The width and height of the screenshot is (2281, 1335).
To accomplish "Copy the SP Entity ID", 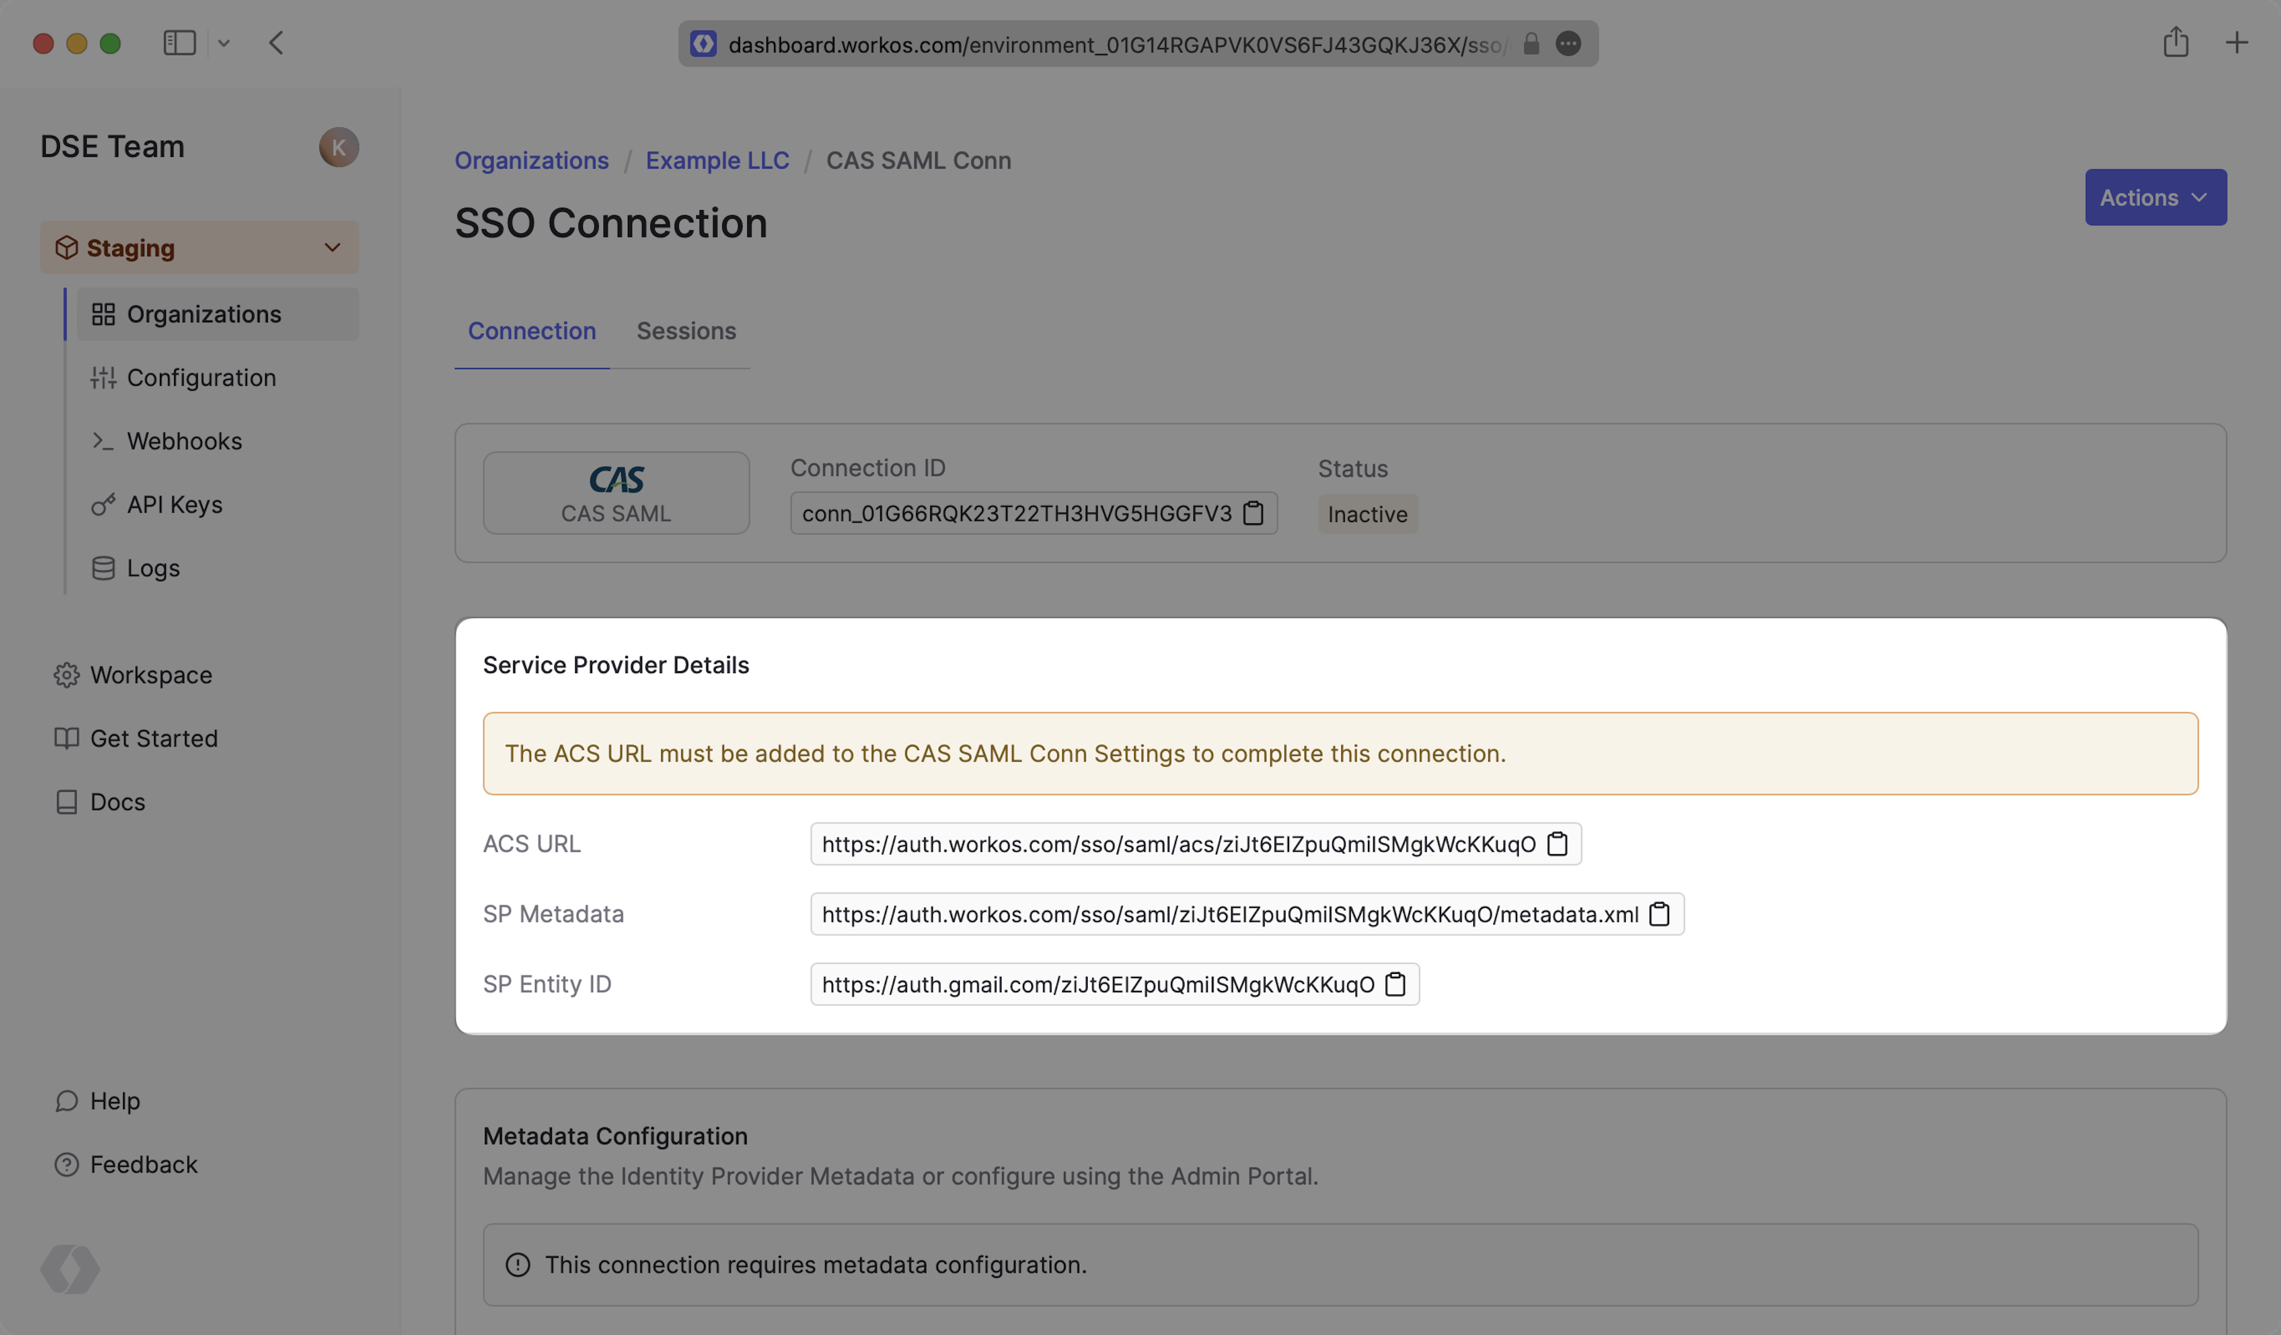I will pos(1395,984).
